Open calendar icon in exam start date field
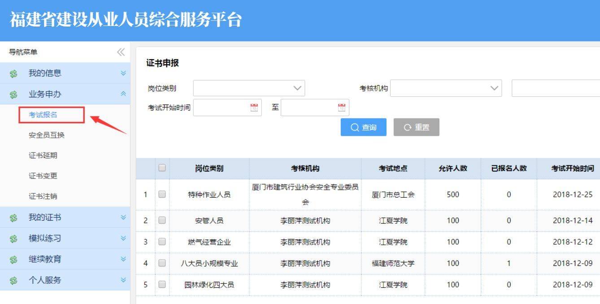The image size is (600, 304). coord(254,108)
